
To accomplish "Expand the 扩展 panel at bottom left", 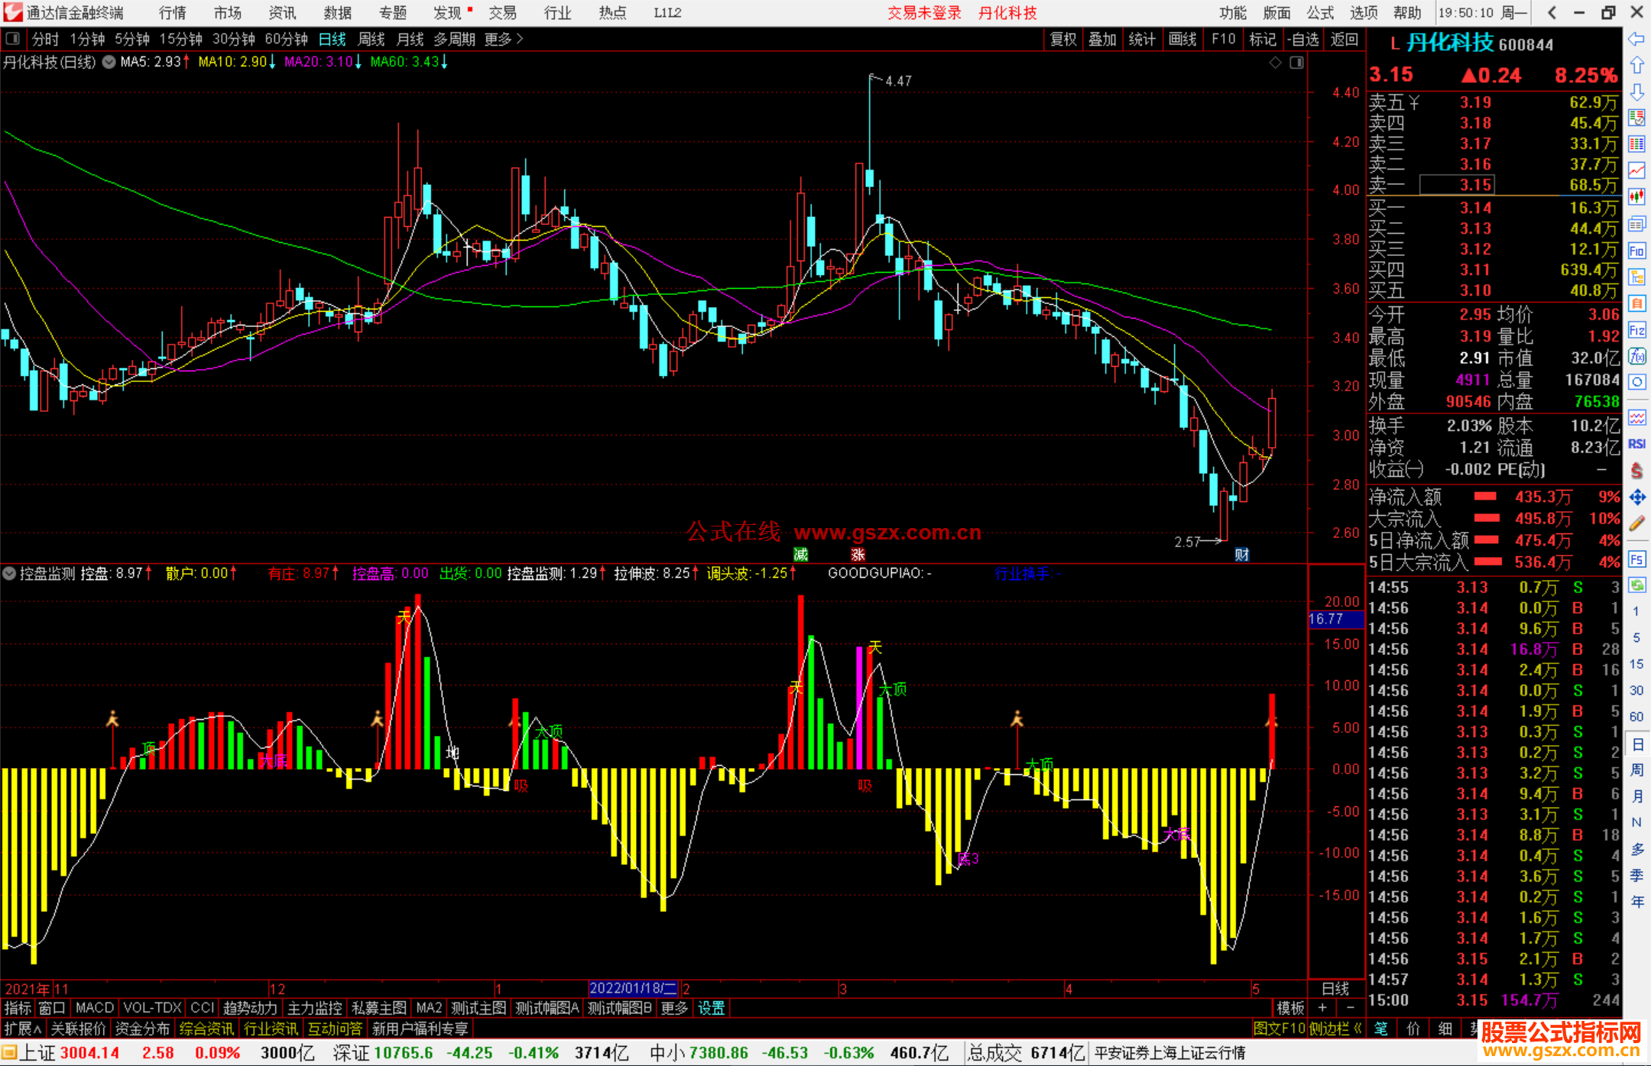I will pos(23,1029).
